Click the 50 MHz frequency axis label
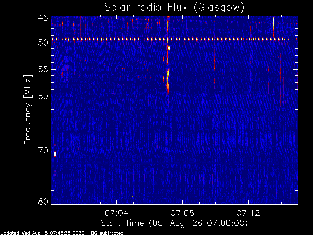This screenshot has height=235, width=313. click(x=43, y=43)
